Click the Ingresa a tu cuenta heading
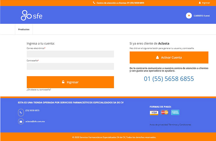 pos(41,43)
